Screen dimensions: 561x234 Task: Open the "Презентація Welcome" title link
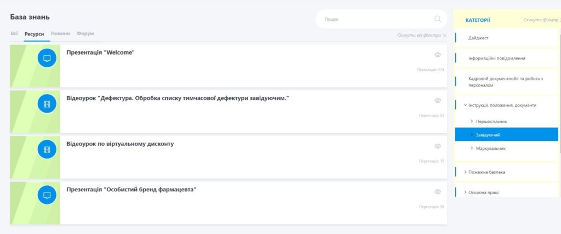coord(100,52)
